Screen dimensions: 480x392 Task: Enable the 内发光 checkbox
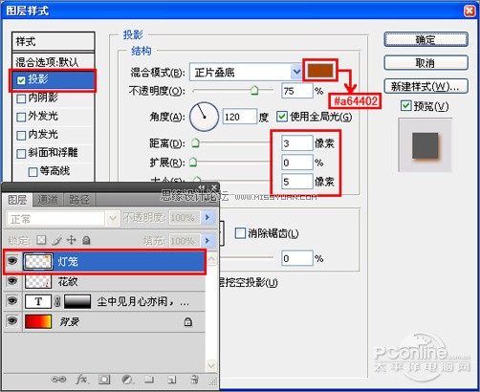tap(21, 136)
